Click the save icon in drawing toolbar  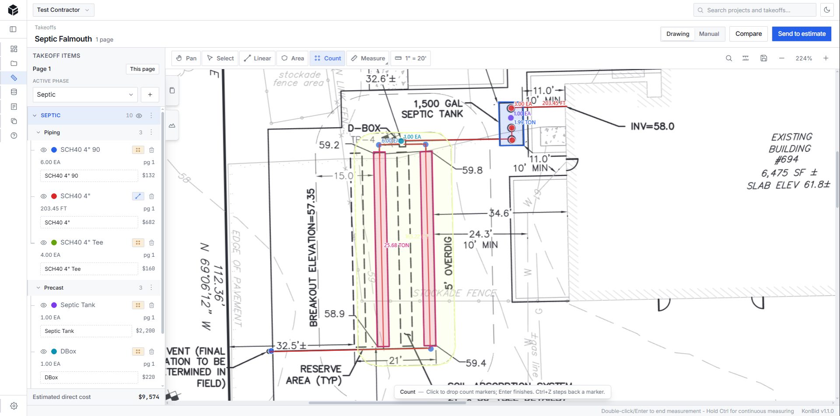(x=763, y=58)
